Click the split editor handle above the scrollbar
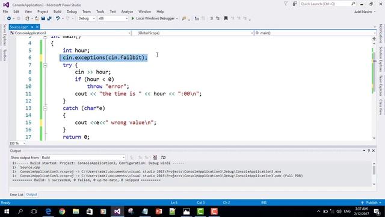Screen dimensions: 385x217 374,39
